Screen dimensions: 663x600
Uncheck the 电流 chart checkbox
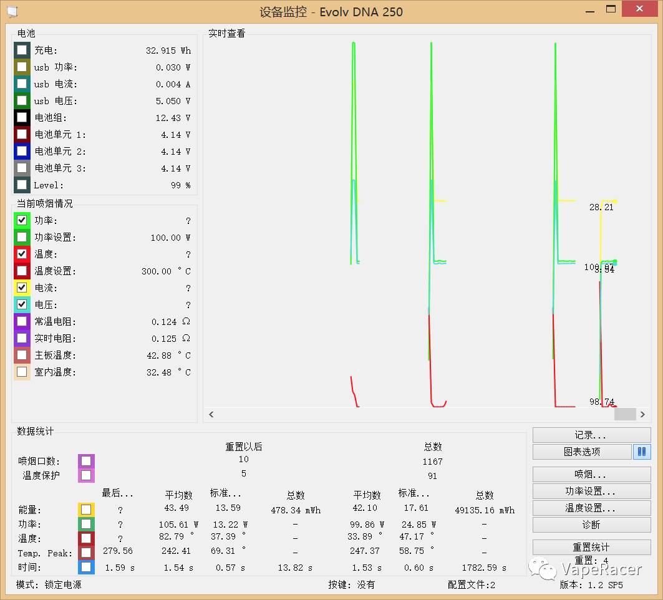22,288
